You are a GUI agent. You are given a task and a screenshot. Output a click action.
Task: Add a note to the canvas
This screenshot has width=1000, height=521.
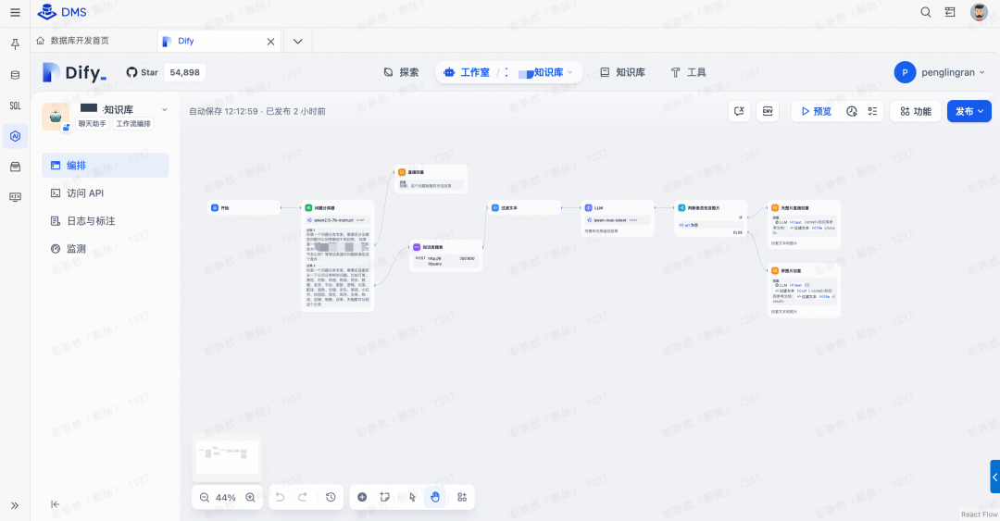pos(384,498)
